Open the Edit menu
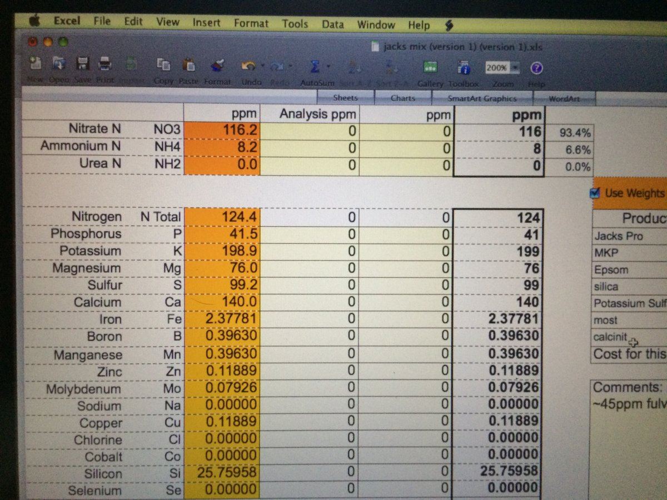 [x=133, y=22]
